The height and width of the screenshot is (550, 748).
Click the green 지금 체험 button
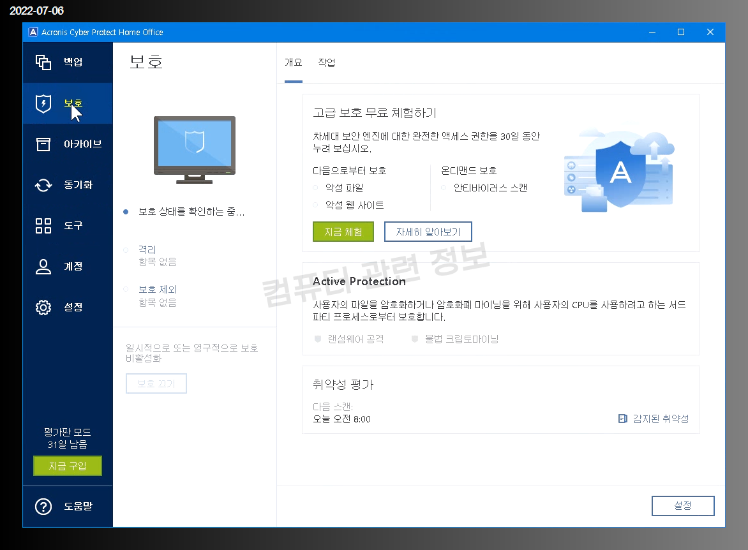tap(343, 232)
